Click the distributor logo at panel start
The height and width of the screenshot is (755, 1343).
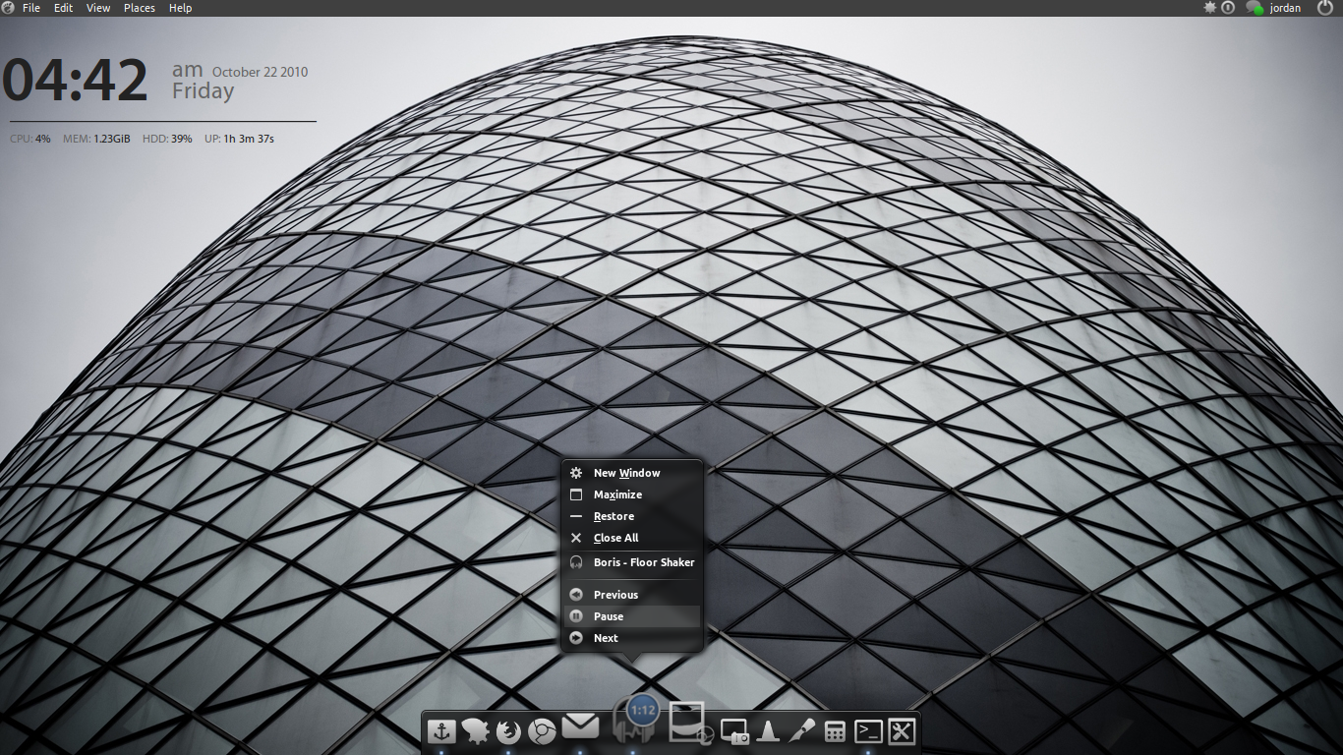tap(8, 8)
